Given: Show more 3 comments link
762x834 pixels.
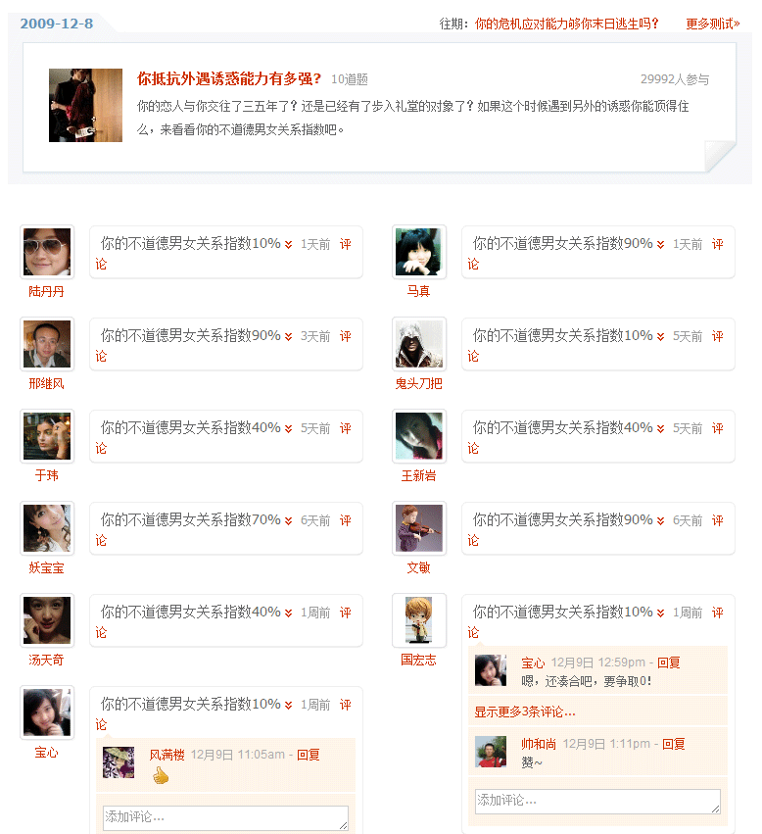Looking at the screenshot, I should [525, 711].
